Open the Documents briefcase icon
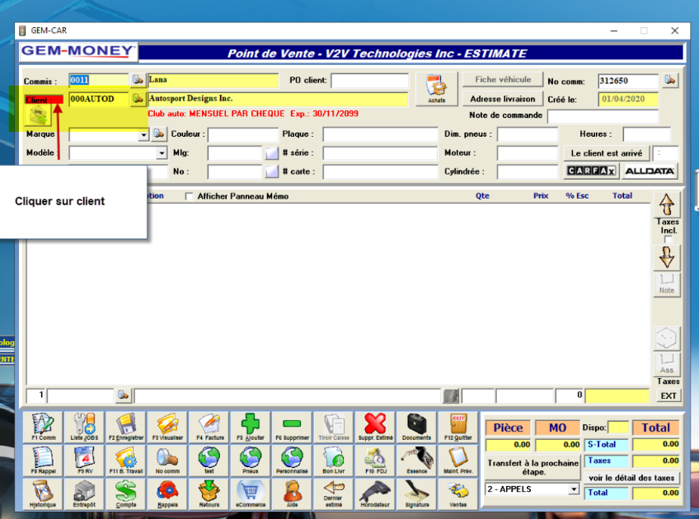The height and width of the screenshot is (519, 699). 417,428
